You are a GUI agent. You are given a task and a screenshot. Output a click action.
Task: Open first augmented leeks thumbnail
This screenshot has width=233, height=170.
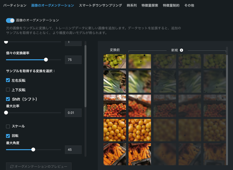click(140, 82)
